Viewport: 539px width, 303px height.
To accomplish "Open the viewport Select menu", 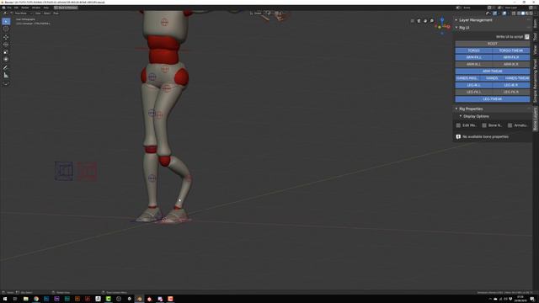I will tap(47, 13).
